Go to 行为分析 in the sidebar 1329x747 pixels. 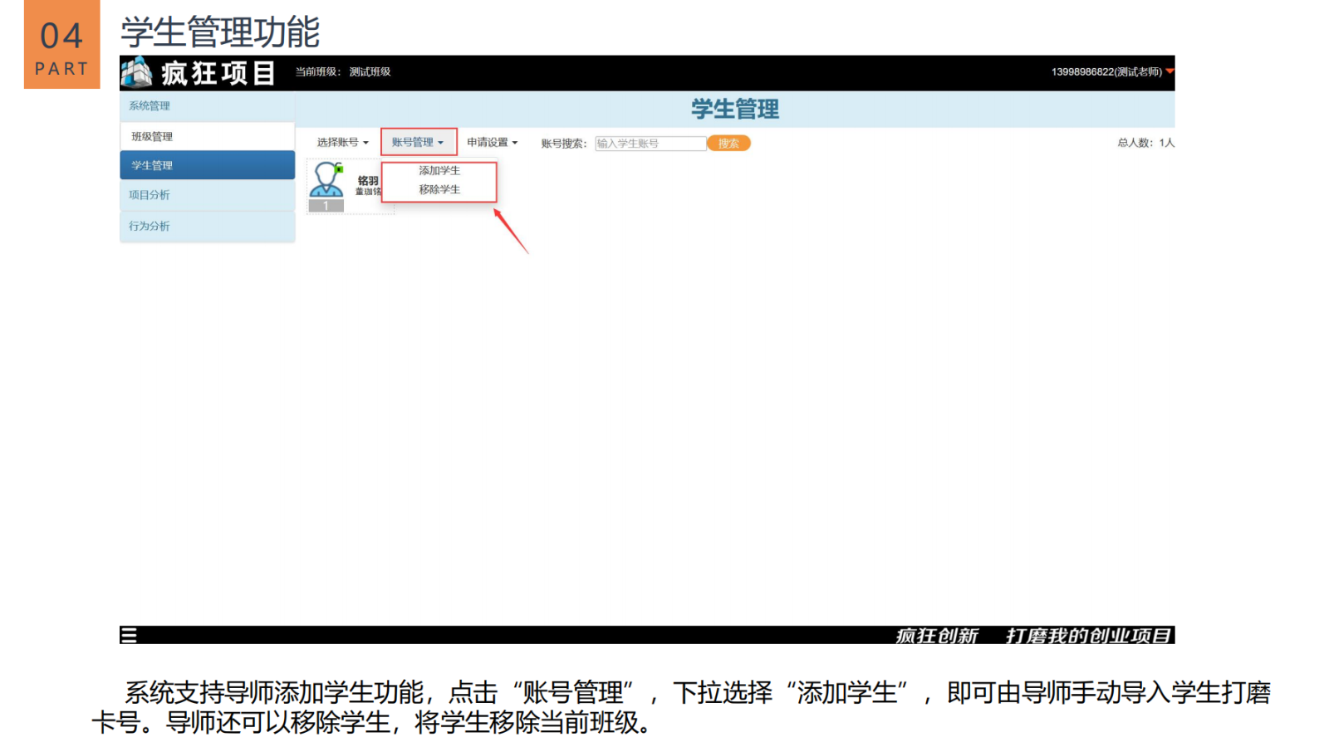click(x=208, y=226)
